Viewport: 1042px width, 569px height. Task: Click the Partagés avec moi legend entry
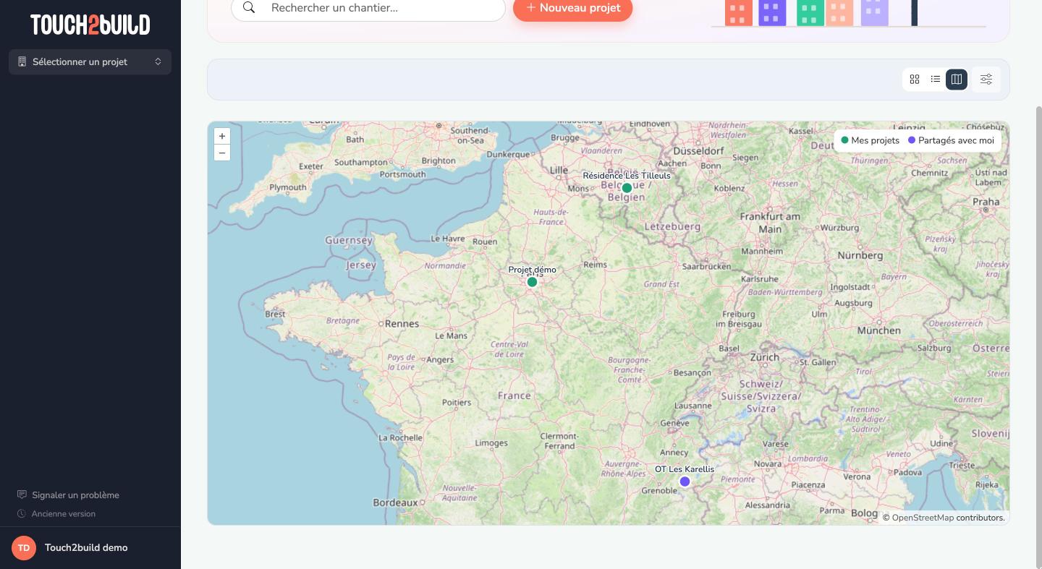point(951,140)
